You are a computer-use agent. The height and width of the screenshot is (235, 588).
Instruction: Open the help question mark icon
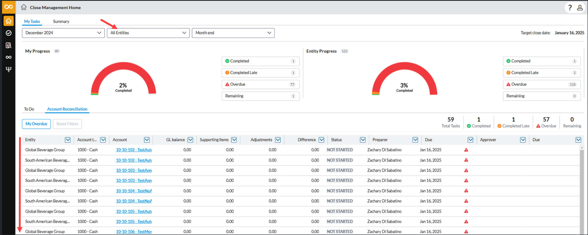pos(570,8)
